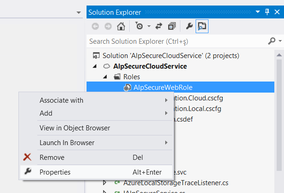
Task: Toggle the Preview Selected Items icon
Action: 202,26
